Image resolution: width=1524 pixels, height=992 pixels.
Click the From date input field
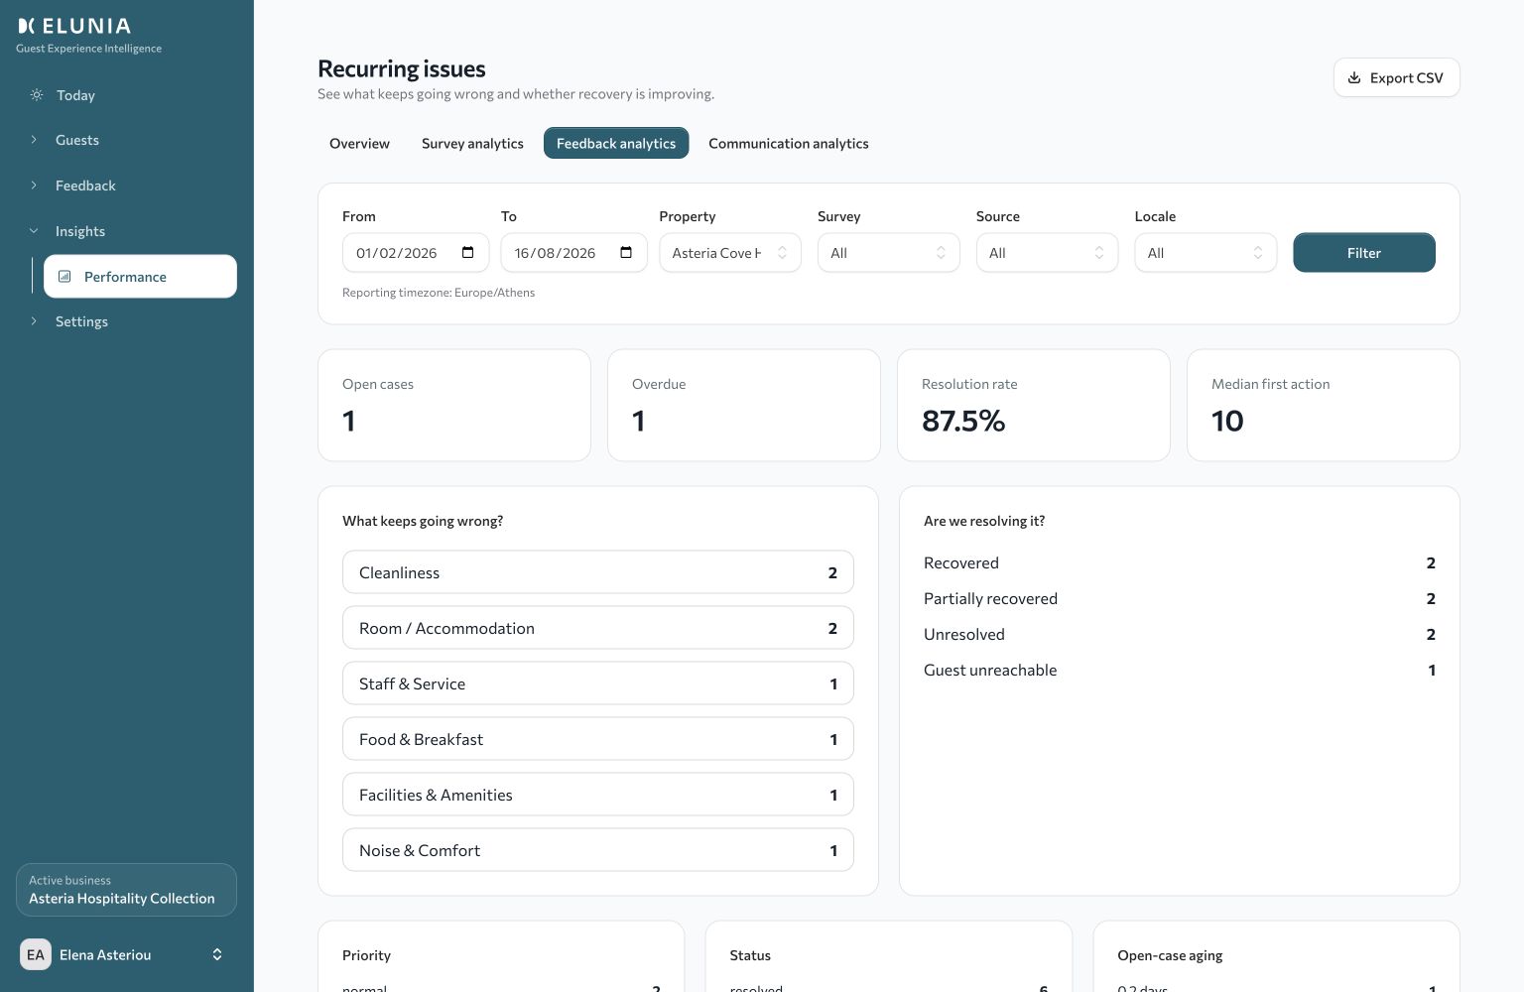[x=416, y=253]
